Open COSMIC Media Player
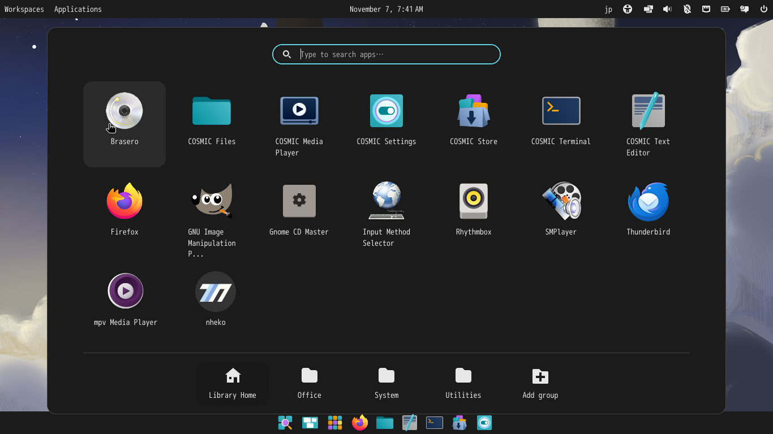Image resolution: width=773 pixels, height=434 pixels. [299, 111]
